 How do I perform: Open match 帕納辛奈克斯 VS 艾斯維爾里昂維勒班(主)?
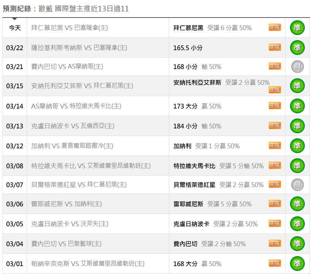(x=88, y=263)
